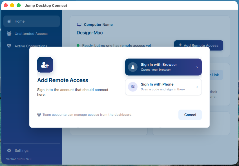The image size is (239, 166).
Task: Choose Sign In with Phone option
Action: point(163,87)
